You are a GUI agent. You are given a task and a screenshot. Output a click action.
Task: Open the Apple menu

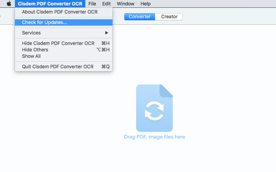click(9, 3)
